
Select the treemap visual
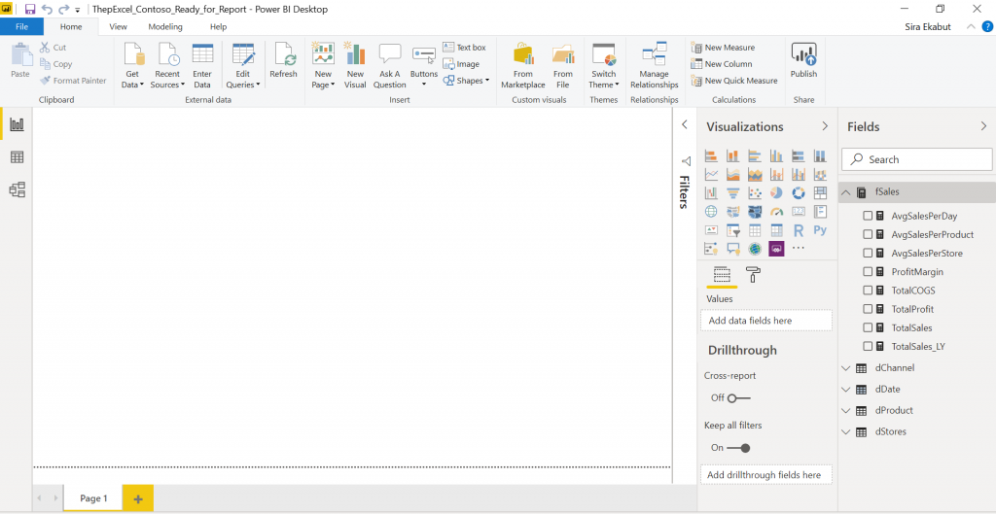pyautogui.click(x=820, y=192)
